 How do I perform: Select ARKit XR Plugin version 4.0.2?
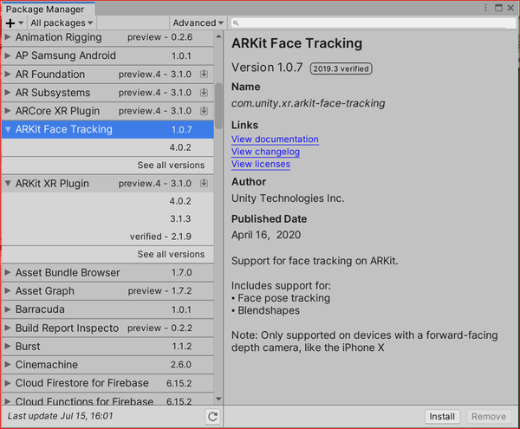107,201
